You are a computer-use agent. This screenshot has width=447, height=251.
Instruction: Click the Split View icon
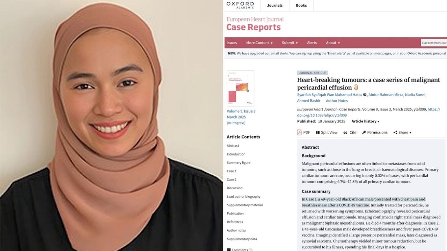tap(318, 132)
